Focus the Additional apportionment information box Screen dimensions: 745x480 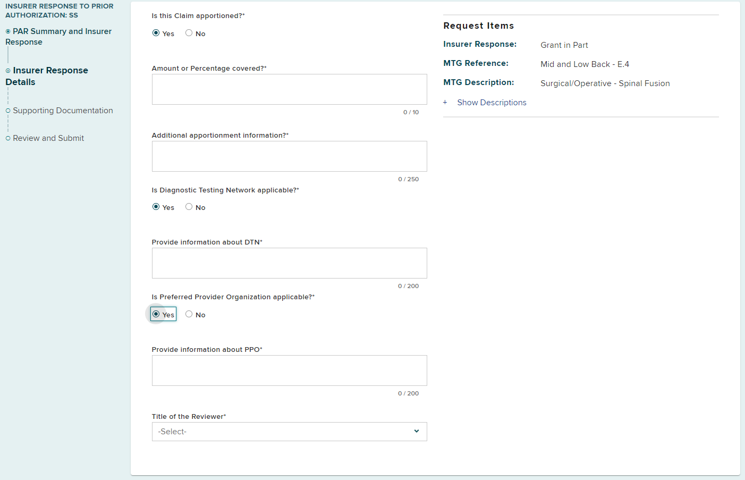289,156
